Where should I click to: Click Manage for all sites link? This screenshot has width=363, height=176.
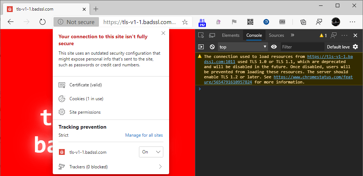(x=144, y=135)
